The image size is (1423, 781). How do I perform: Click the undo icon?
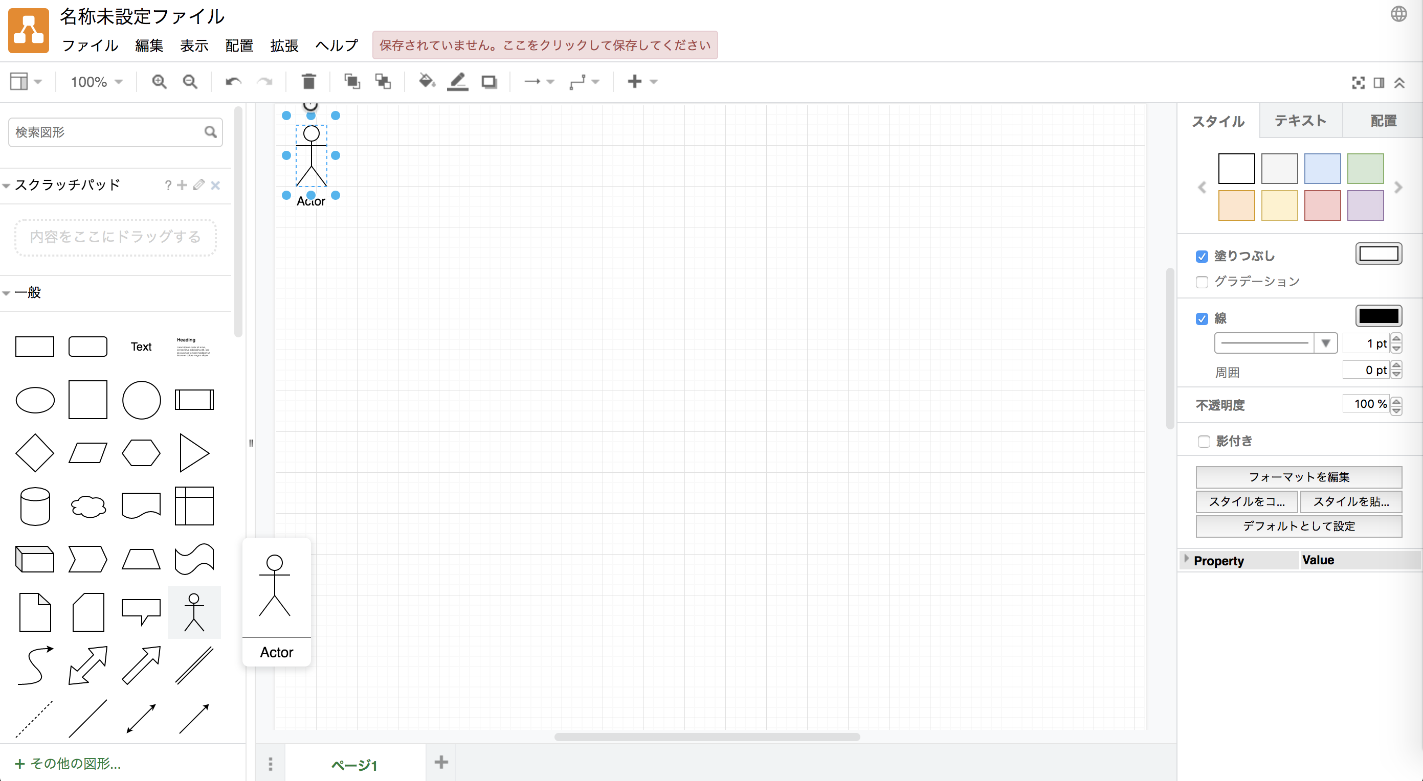click(x=232, y=81)
